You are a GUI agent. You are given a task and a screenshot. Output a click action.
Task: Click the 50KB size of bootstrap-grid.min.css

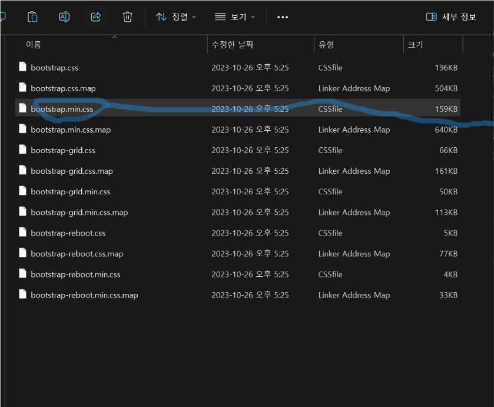pos(448,191)
